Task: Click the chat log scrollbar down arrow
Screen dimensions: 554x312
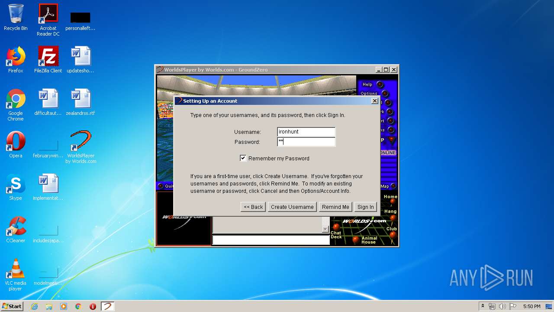Action: point(325,229)
